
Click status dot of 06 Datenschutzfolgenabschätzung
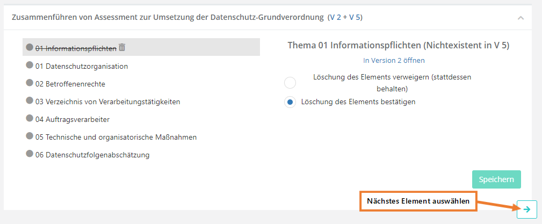(30, 154)
